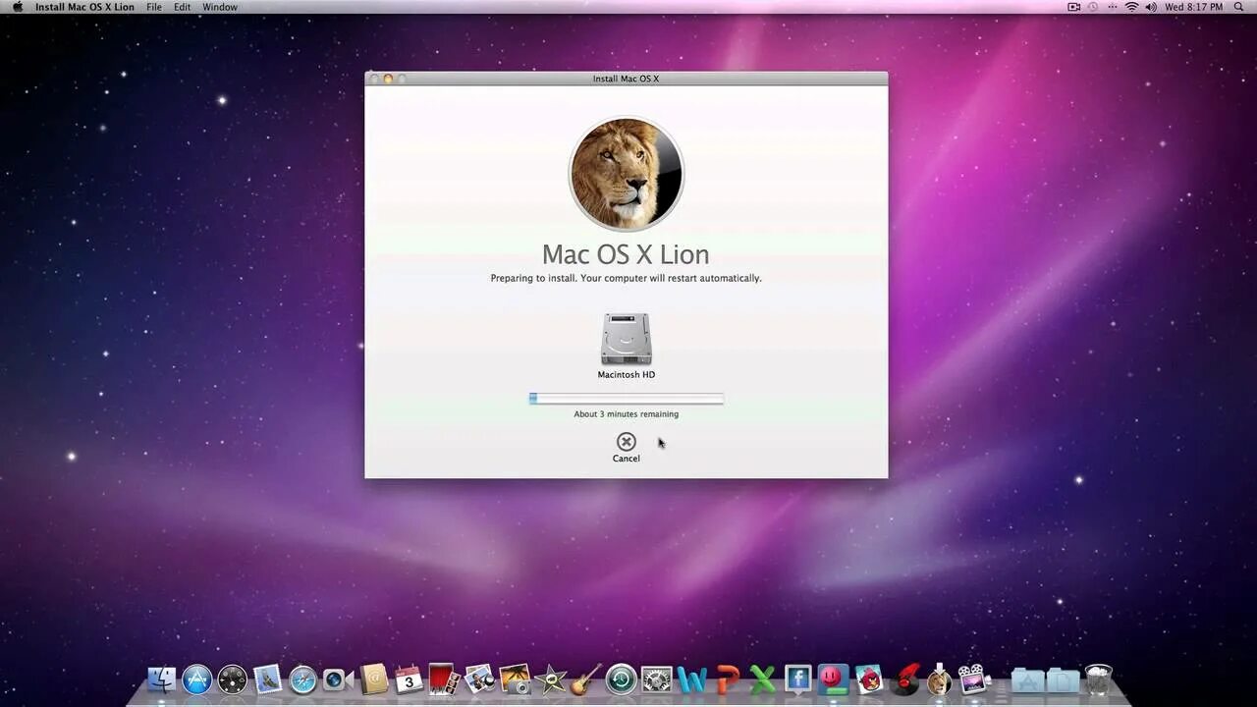Open System Preferences gear in Dock

click(656, 680)
